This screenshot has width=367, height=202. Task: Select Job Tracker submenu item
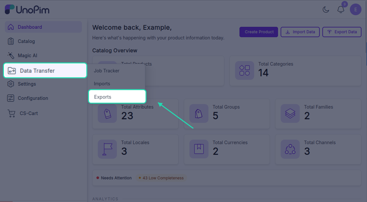click(x=106, y=70)
